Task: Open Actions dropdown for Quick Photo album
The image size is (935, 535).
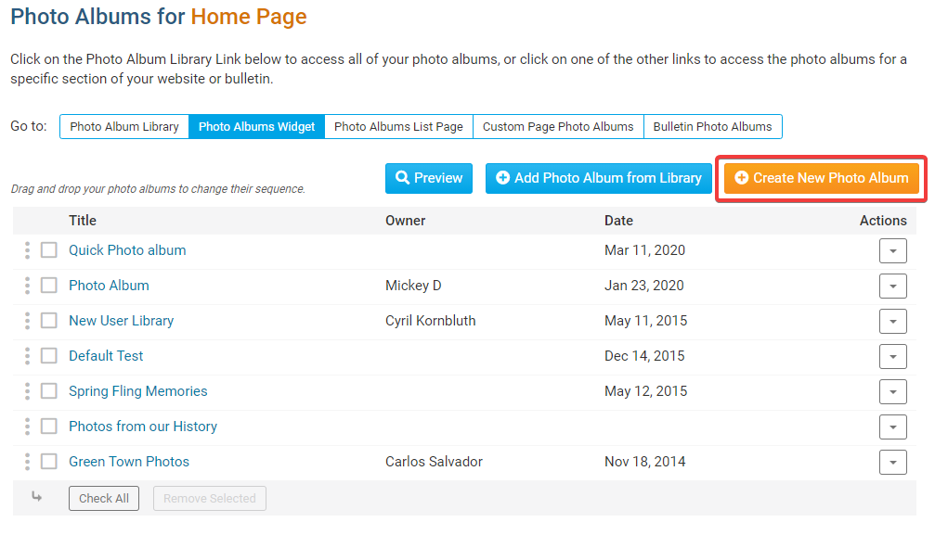Action: click(x=892, y=251)
